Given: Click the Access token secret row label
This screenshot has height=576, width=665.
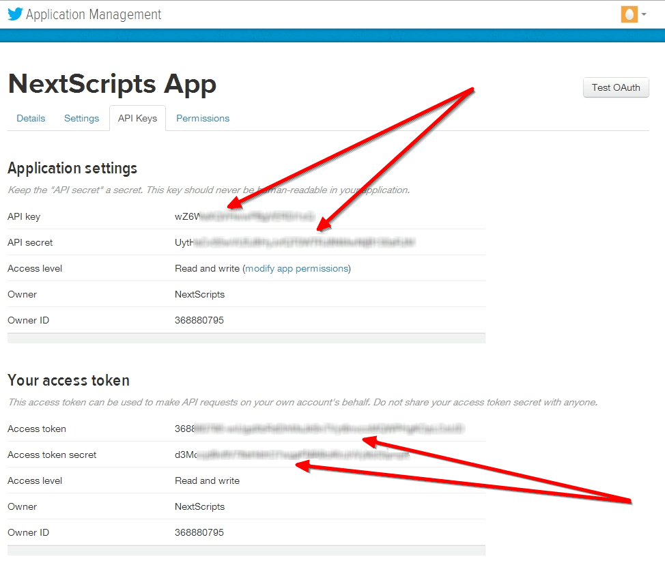Looking at the screenshot, I should tap(52, 455).
